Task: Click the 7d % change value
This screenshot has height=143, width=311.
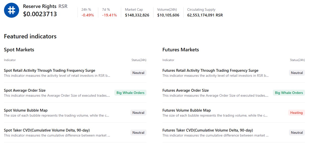Action: (109, 15)
